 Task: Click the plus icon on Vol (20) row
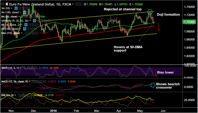tap(23, 8)
